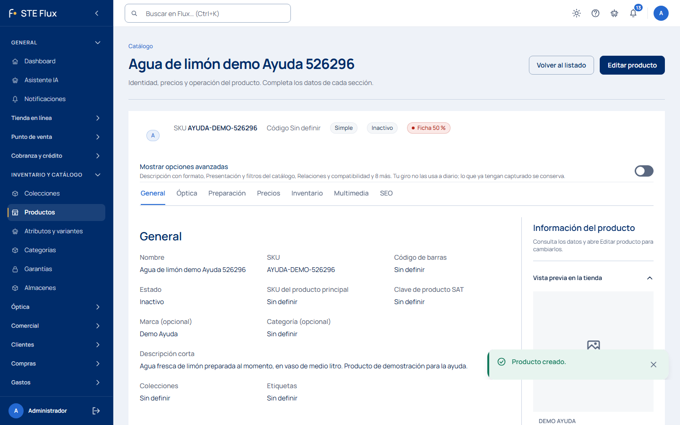The image size is (680, 425).
Task: Open Garantías in the sidebar
Action: click(x=57, y=269)
